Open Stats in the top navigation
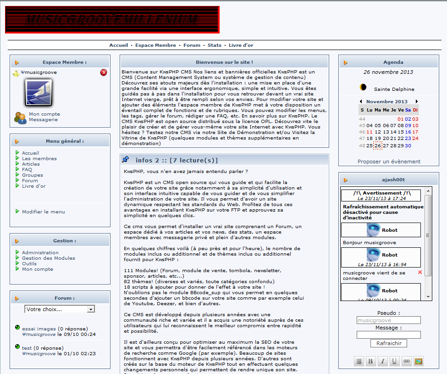 [215, 45]
